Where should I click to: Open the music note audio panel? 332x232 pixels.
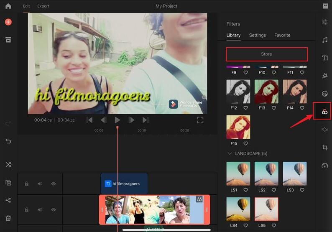(x=325, y=40)
